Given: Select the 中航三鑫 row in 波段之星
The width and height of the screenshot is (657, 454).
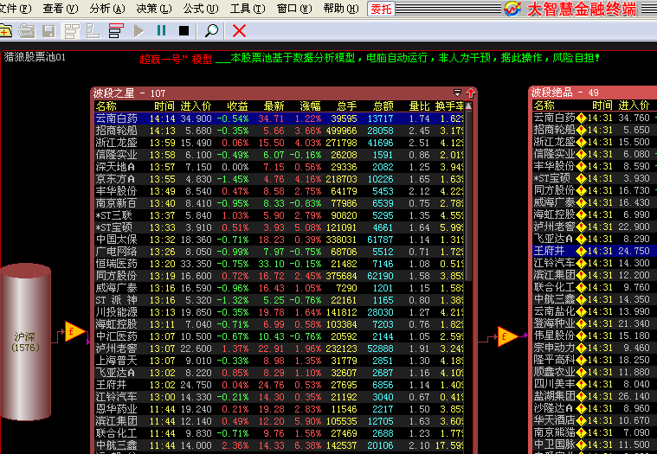Looking at the screenshot, I should click(x=279, y=445).
